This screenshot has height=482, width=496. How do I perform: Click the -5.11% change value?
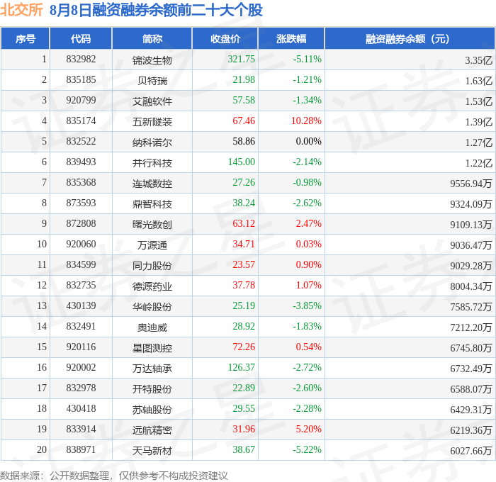coord(307,59)
